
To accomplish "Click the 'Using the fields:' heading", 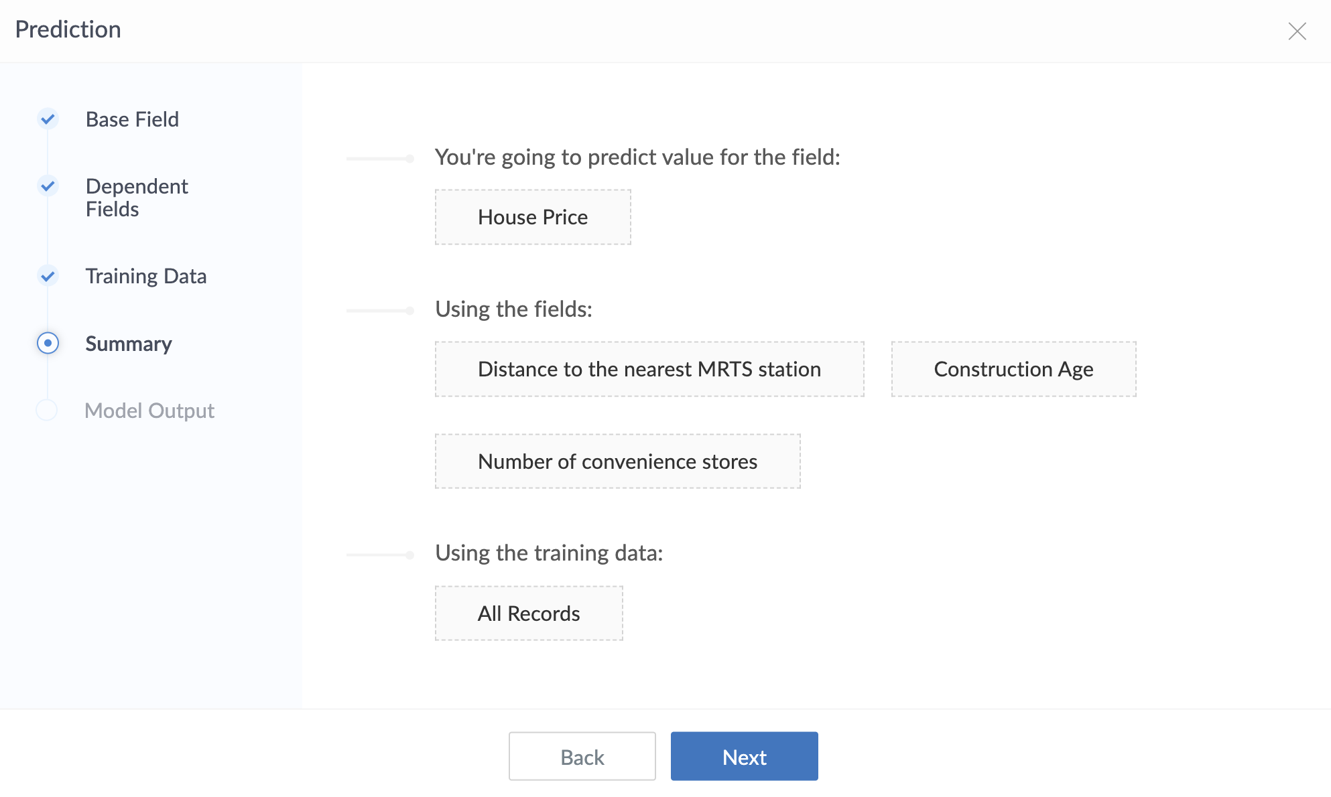I will [513, 309].
